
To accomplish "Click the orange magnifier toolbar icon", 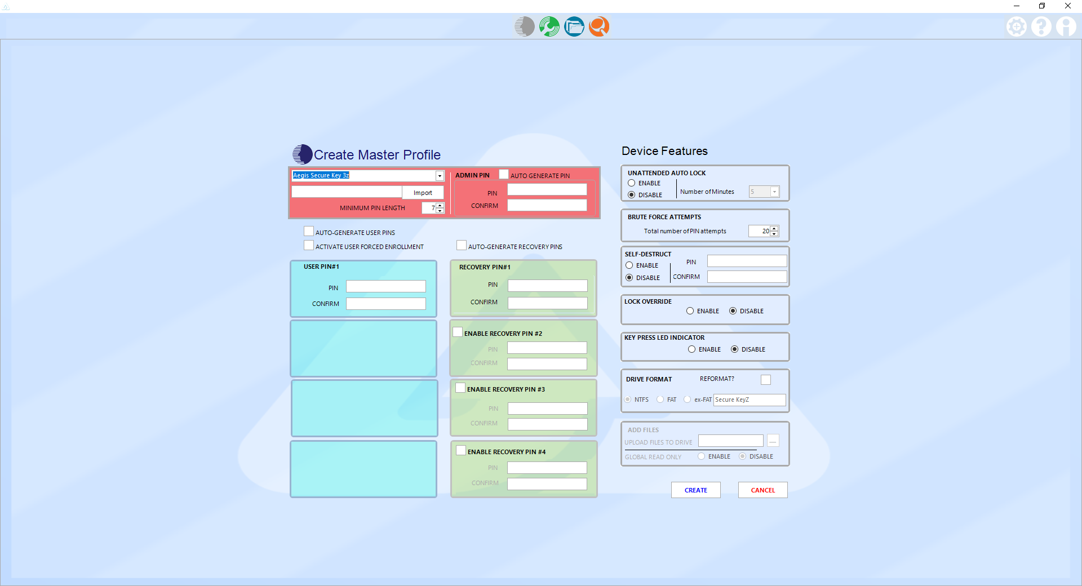I will coord(598,26).
